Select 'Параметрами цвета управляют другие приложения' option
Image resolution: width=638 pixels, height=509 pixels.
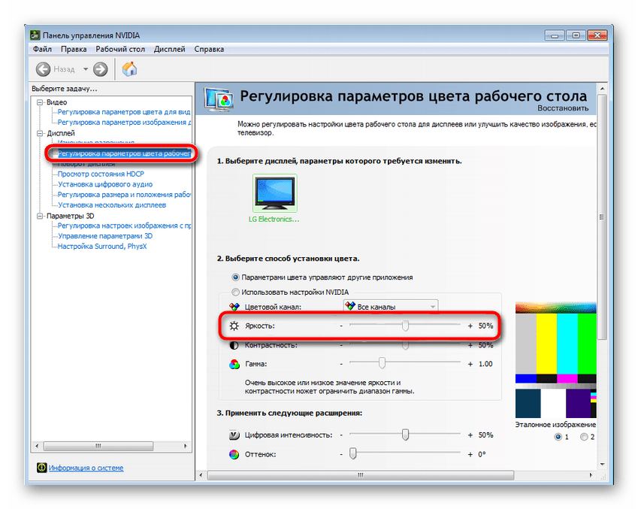tap(235, 277)
